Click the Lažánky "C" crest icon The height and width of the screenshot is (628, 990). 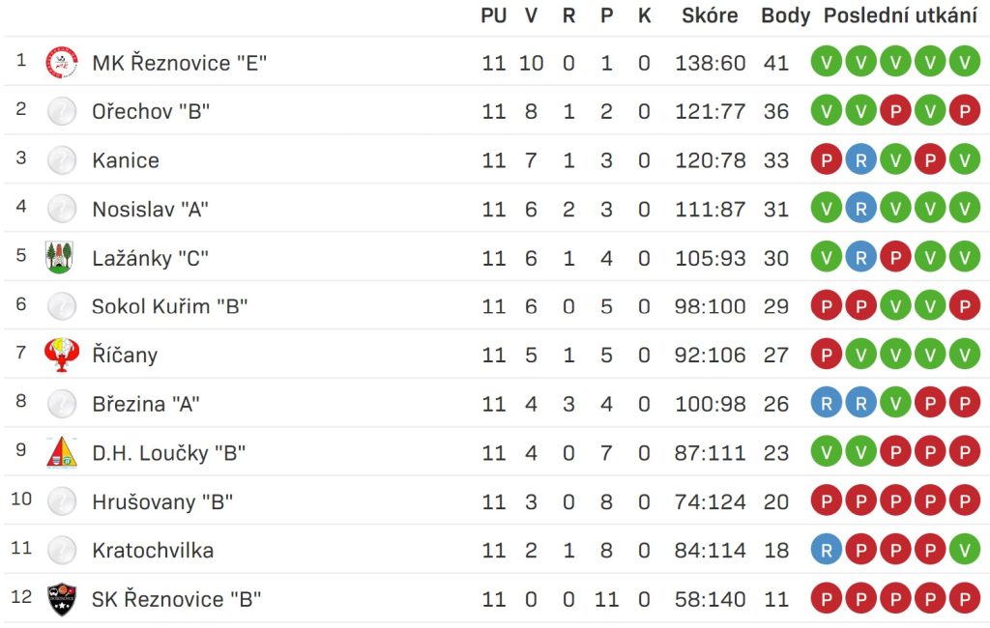[60, 258]
